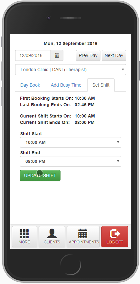Click the First Booking Starts On time
Viewport: 140px width, 284px height.
pyautogui.click(x=85, y=98)
